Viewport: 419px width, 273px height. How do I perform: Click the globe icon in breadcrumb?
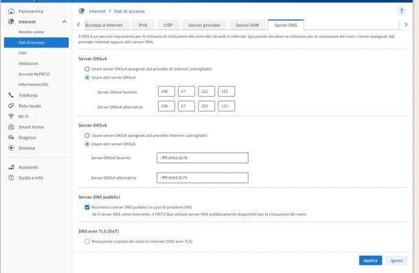(82, 11)
